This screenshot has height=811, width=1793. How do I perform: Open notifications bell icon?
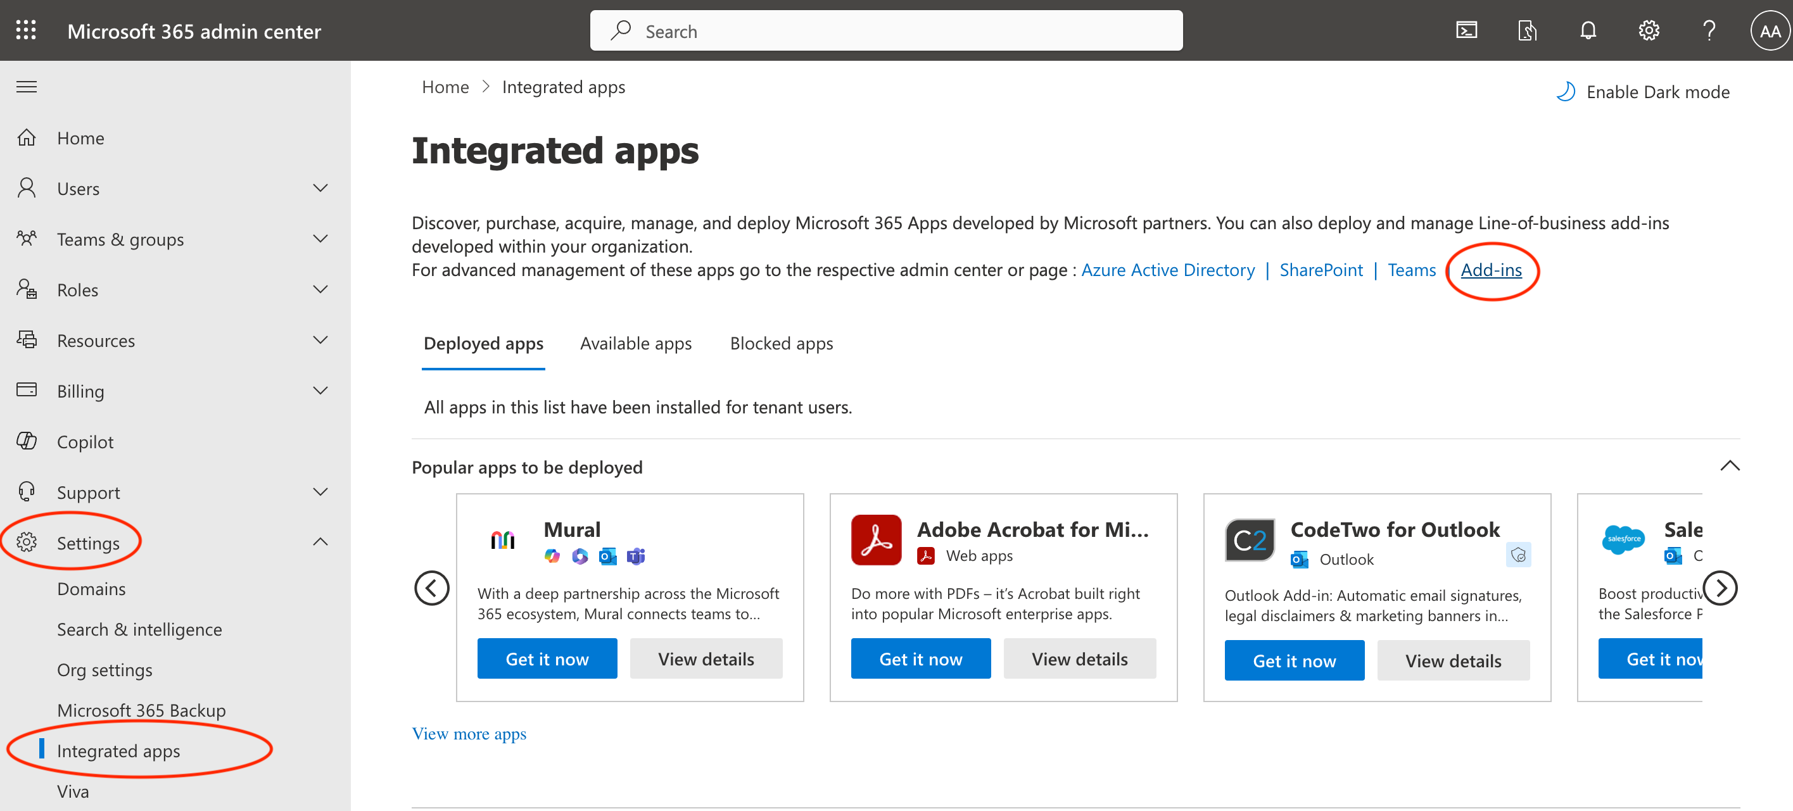[x=1587, y=30]
